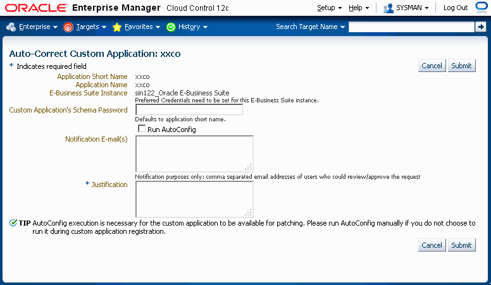Open the Favorites dropdown menu
This screenshot has width=491, height=285.
pyautogui.click(x=142, y=27)
